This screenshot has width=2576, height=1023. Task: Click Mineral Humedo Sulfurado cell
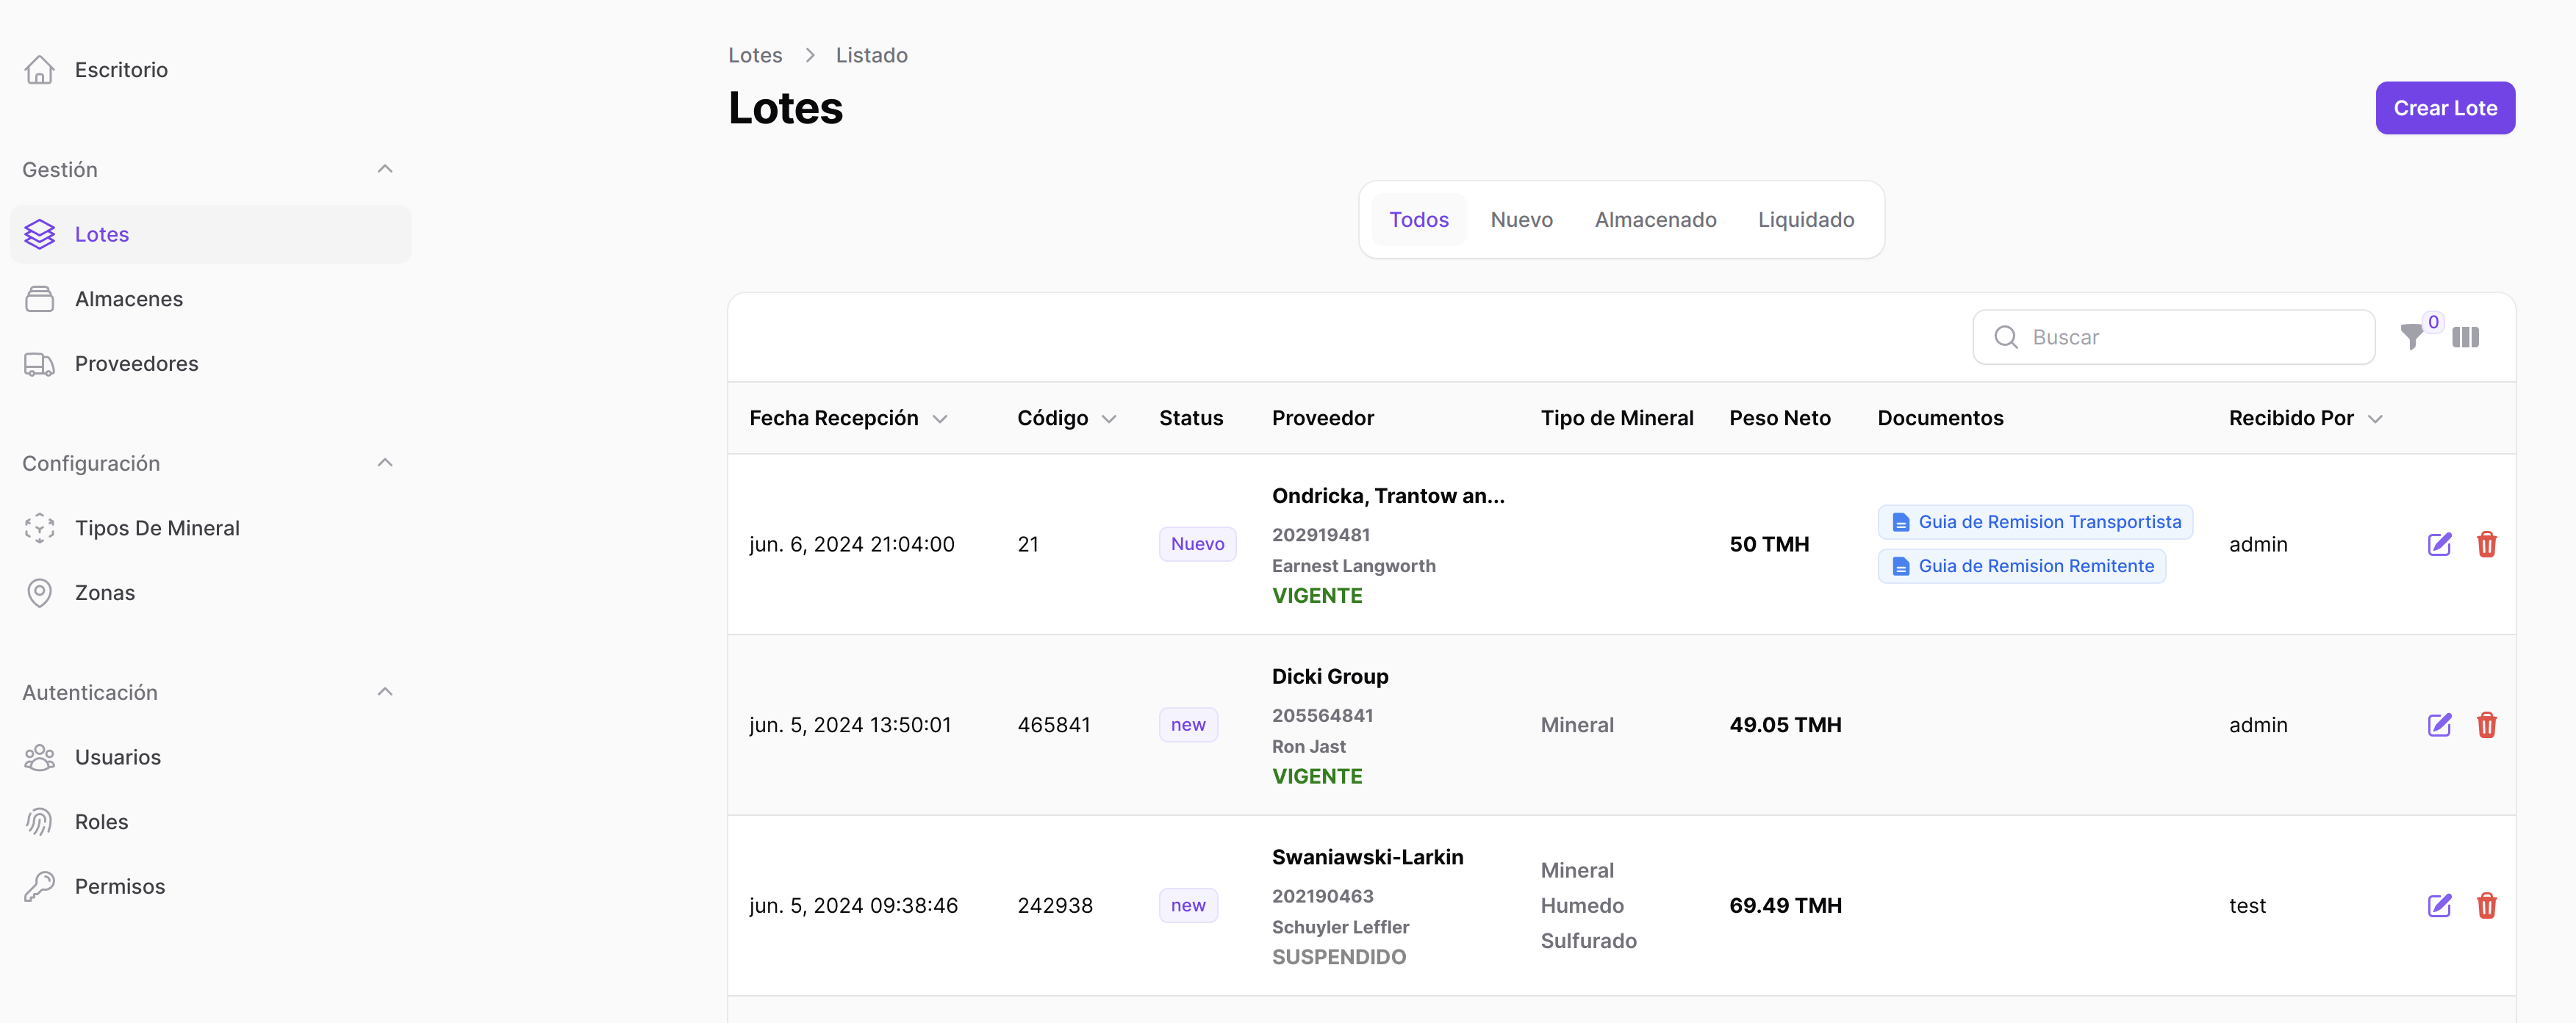click(1588, 906)
